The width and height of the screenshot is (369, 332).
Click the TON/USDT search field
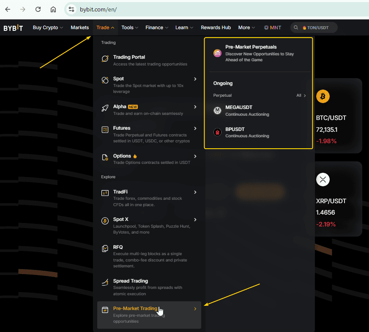coord(314,27)
